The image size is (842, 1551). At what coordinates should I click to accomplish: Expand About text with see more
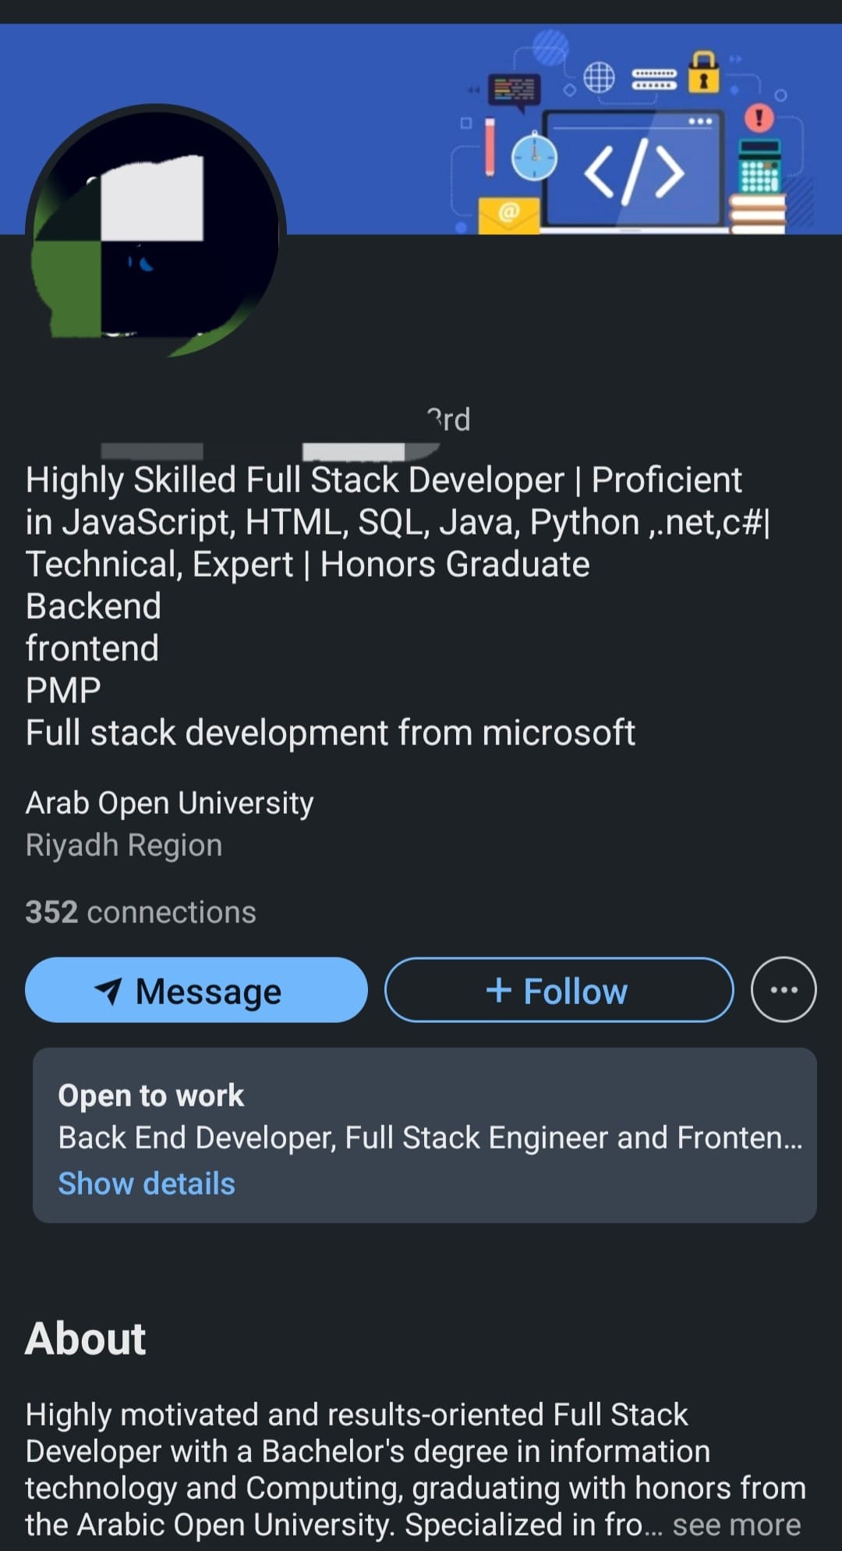tap(736, 1524)
